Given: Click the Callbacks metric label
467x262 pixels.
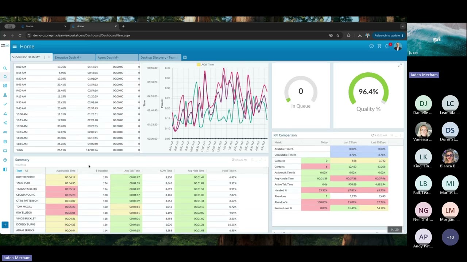Looking at the screenshot, I should (x=280, y=161).
